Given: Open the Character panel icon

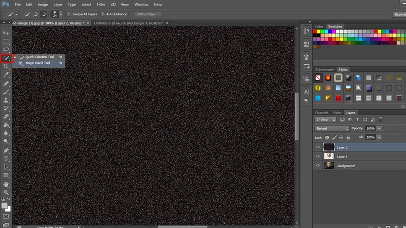Looking at the screenshot, I should click(x=306, y=92).
